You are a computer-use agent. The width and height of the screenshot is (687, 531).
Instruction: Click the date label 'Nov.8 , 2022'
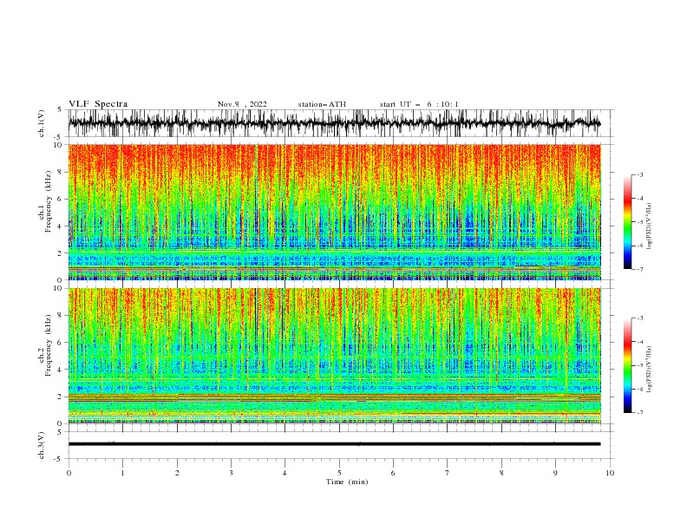click(242, 104)
